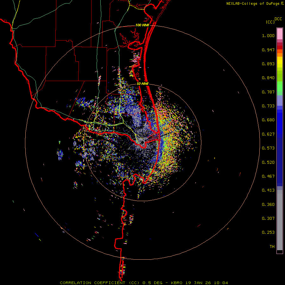Click the 0.307 legend value

coord(268,218)
